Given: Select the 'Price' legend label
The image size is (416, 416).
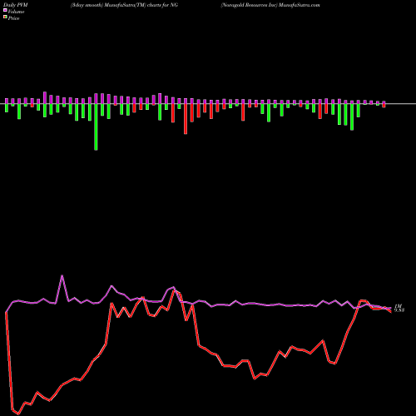Looking at the screenshot, I should click(13, 18).
